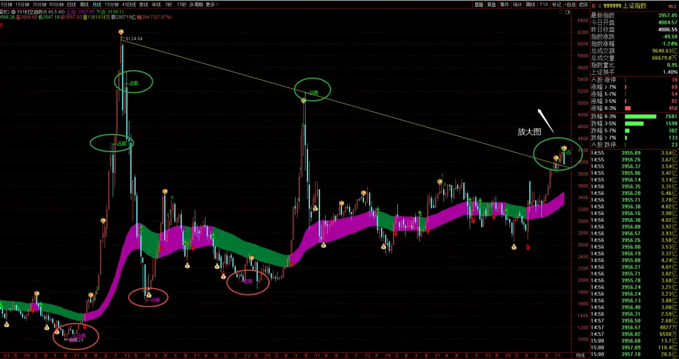Click the 总成交额 9648.63亿 row

coord(634,51)
